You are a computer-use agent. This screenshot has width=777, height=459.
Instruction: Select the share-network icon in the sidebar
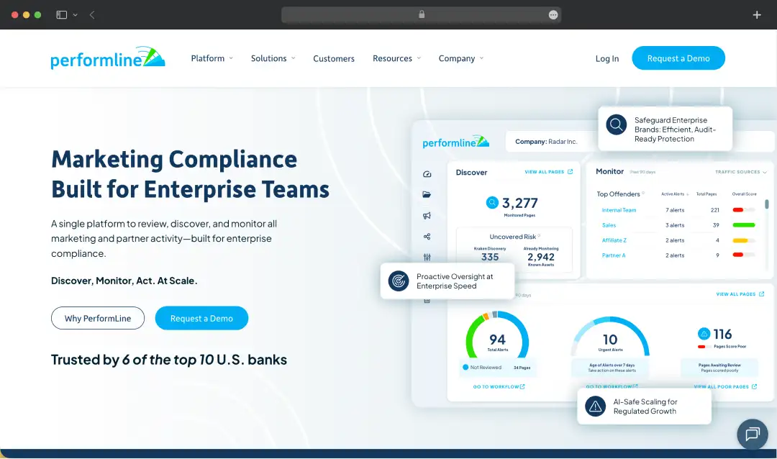pos(427,237)
